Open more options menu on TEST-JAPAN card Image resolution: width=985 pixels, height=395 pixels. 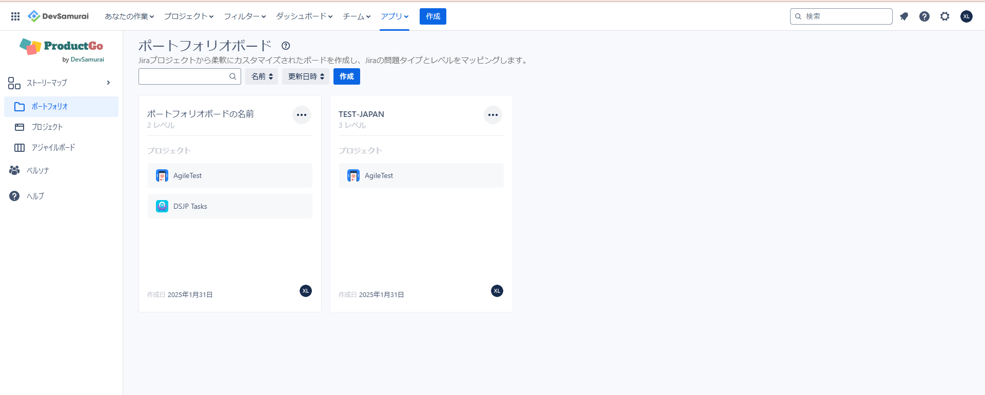[x=493, y=115]
